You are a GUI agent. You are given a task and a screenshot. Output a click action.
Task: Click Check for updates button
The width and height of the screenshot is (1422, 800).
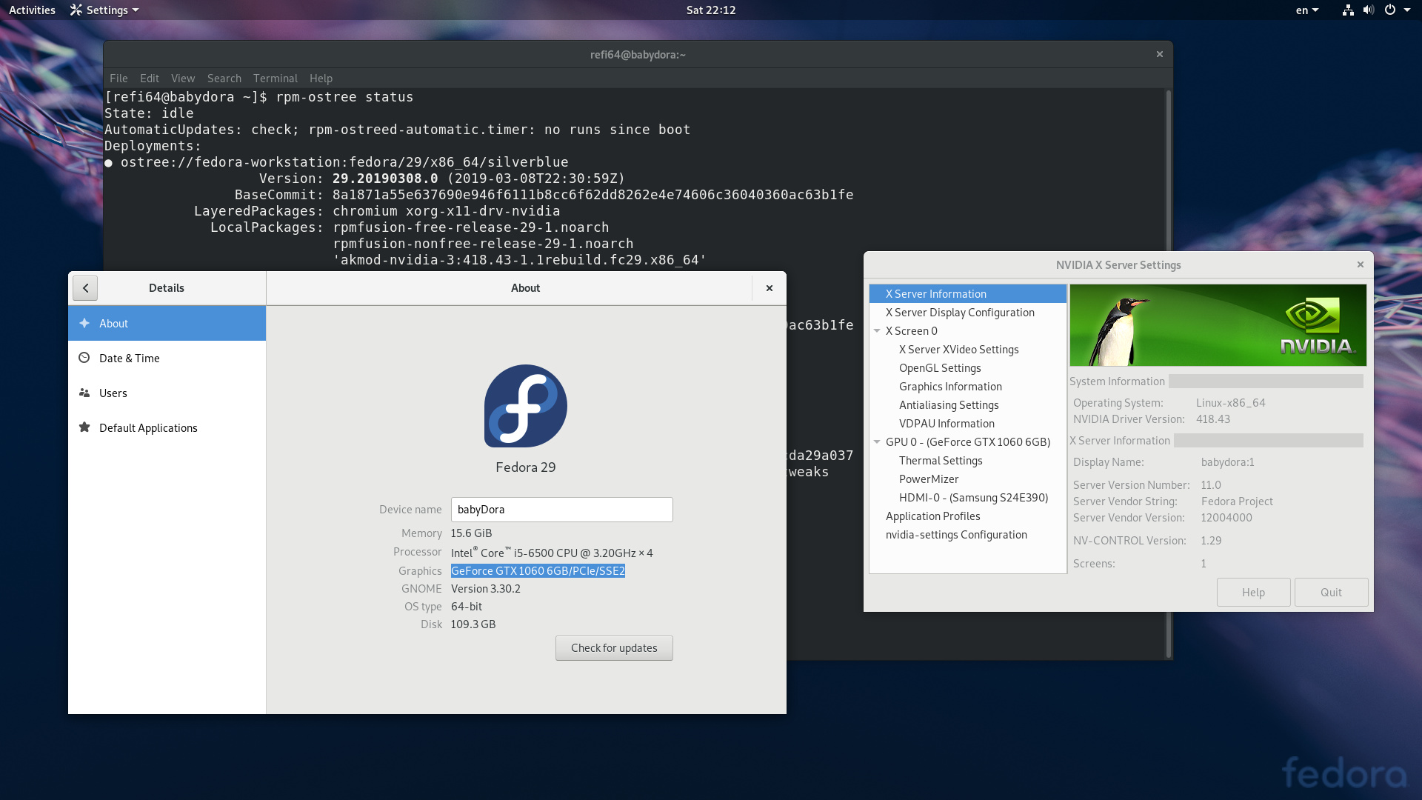pos(614,648)
